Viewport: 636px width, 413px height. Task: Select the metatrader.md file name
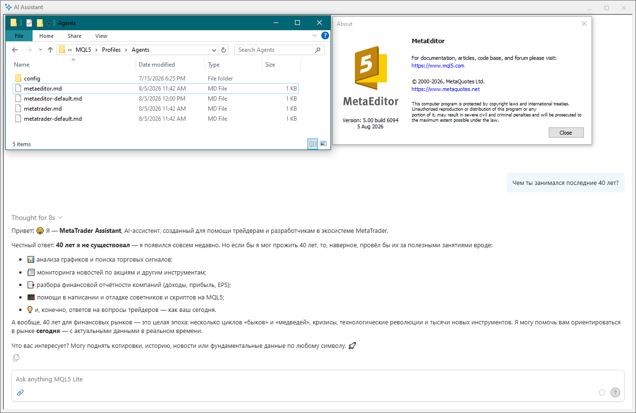coord(43,109)
